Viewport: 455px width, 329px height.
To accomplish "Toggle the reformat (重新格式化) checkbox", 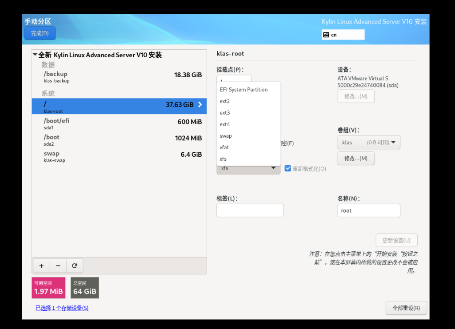I will [287, 168].
